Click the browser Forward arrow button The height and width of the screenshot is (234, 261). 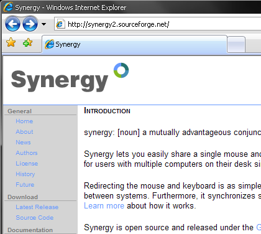tap(30, 24)
